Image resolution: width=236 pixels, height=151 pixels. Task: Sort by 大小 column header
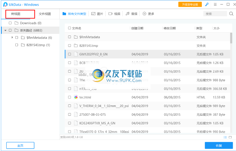(216, 28)
